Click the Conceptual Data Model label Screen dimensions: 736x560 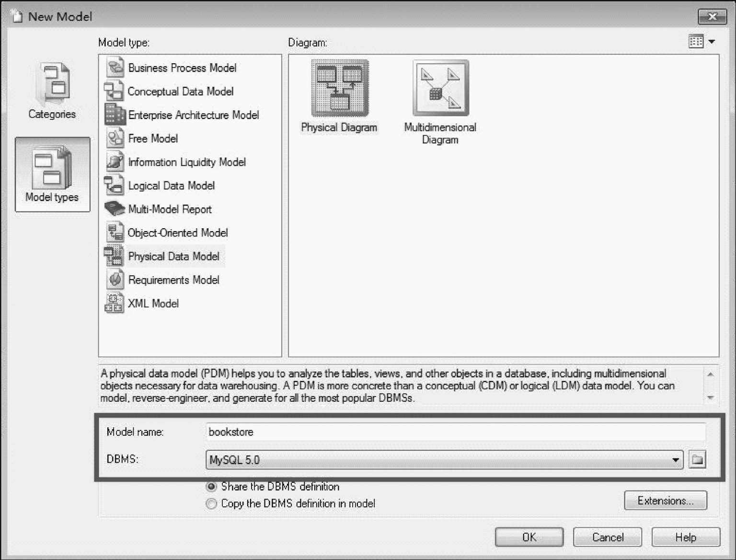point(181,92)
